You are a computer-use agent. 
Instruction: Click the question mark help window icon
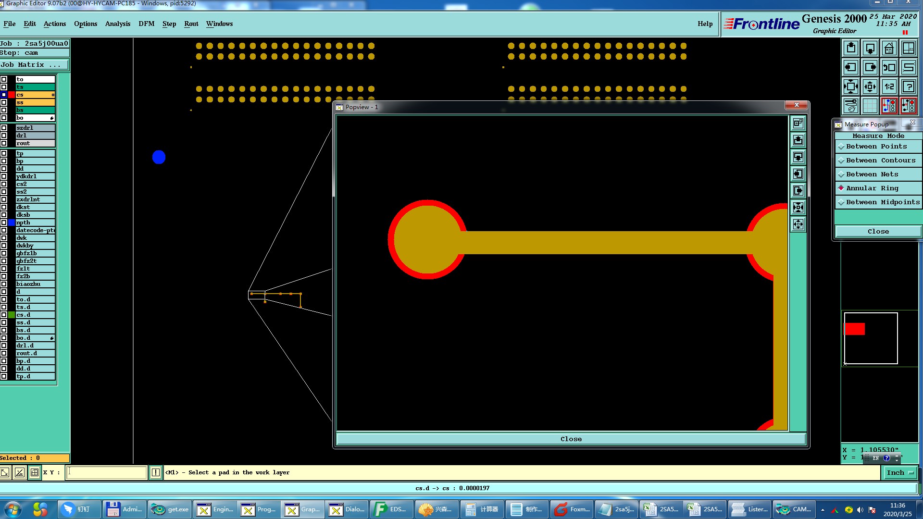(909, 86)
